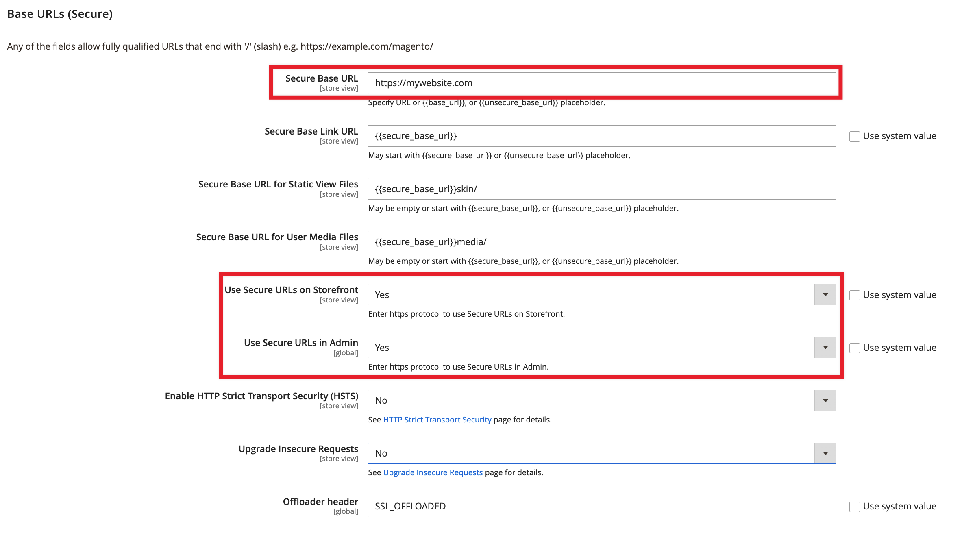The height and width of the screenshot is (535, 962).
Task: Check Use system value beside Use Secure URLs in Admin
Action: 854,348
